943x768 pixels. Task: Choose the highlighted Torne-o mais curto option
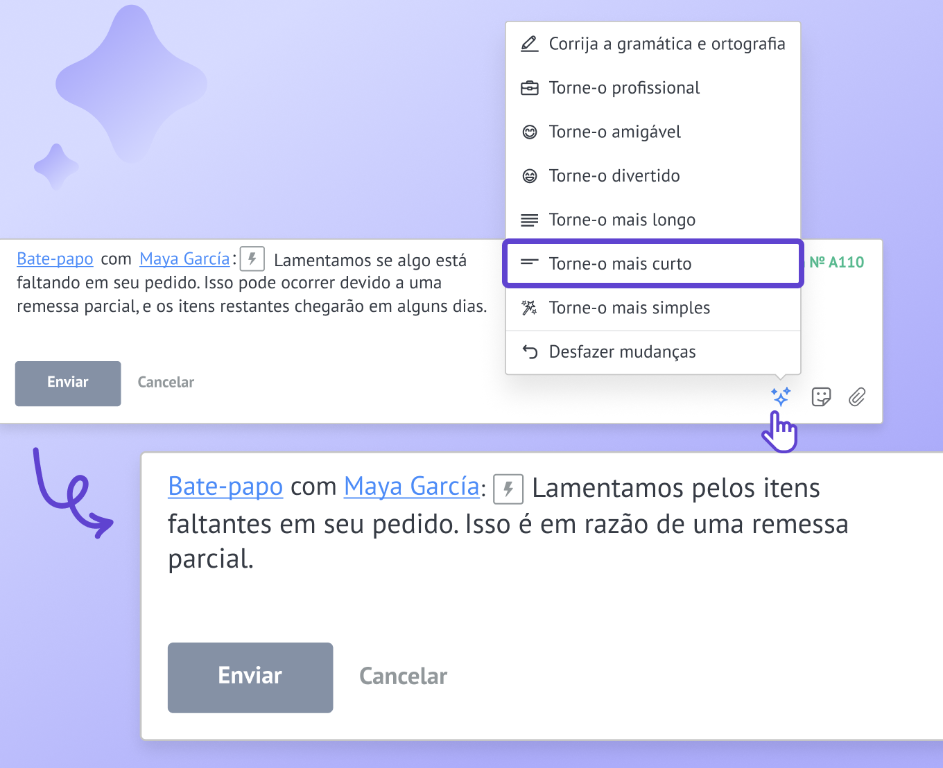tap(653, 263)
